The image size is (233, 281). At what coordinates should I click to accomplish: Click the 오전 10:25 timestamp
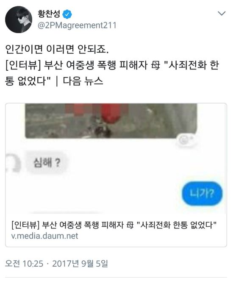pos(24,264)
